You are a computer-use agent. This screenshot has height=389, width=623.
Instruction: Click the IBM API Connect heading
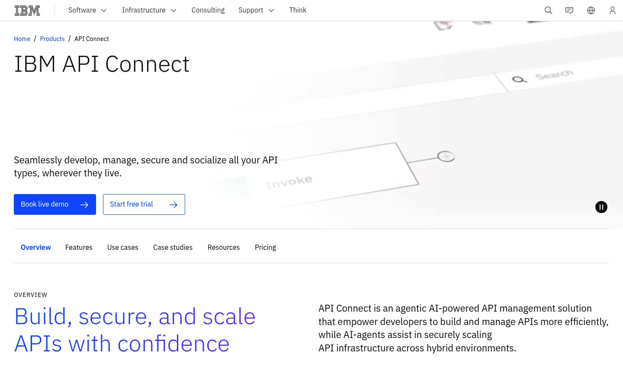pos(102,64)
